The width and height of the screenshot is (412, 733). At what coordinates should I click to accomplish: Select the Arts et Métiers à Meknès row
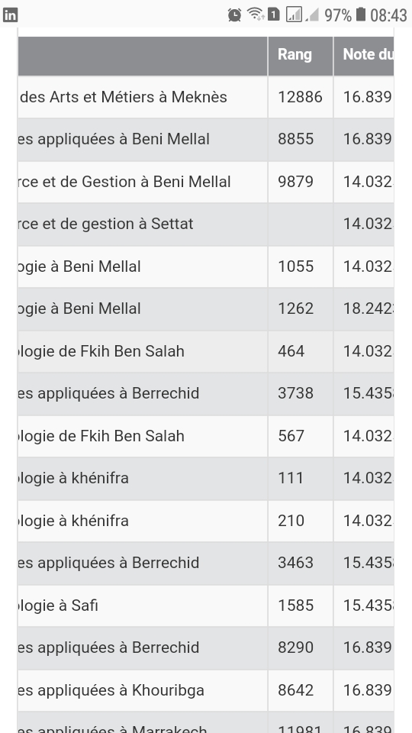click(205, 97)
